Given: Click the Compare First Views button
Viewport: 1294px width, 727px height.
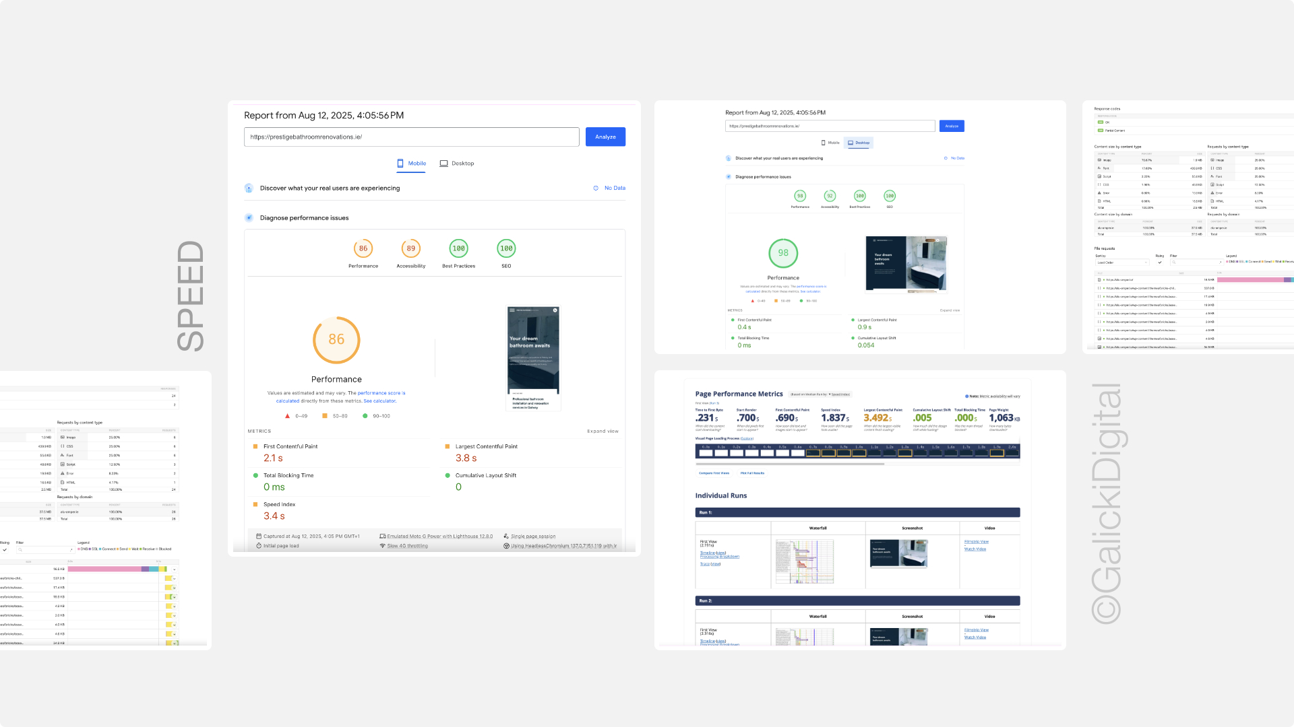Looking at the screenshot, I should click(x=714, y=473).
